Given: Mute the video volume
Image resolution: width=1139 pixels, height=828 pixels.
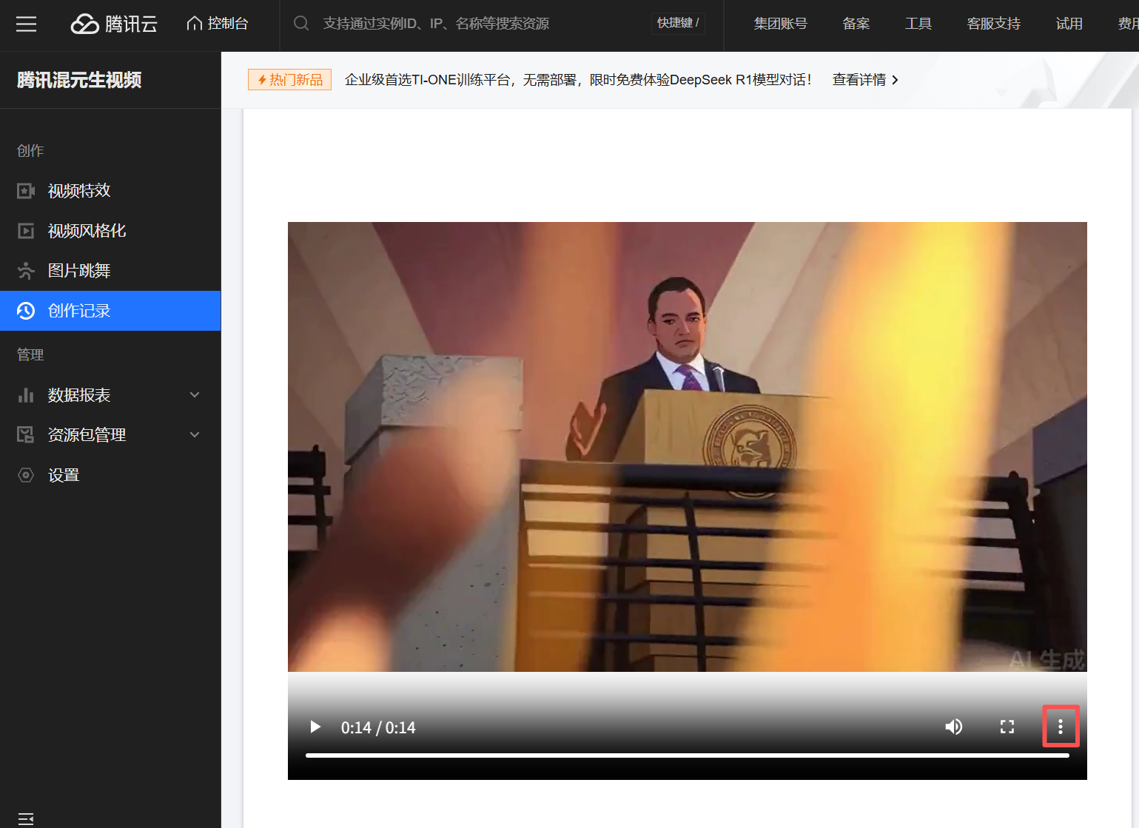Looking at the screenshot, I should 954,727.
